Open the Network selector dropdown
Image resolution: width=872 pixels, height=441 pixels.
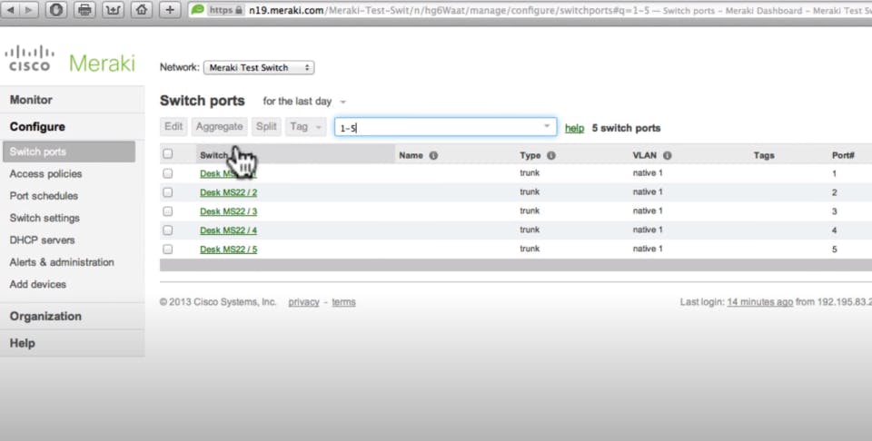click(259, 67)
